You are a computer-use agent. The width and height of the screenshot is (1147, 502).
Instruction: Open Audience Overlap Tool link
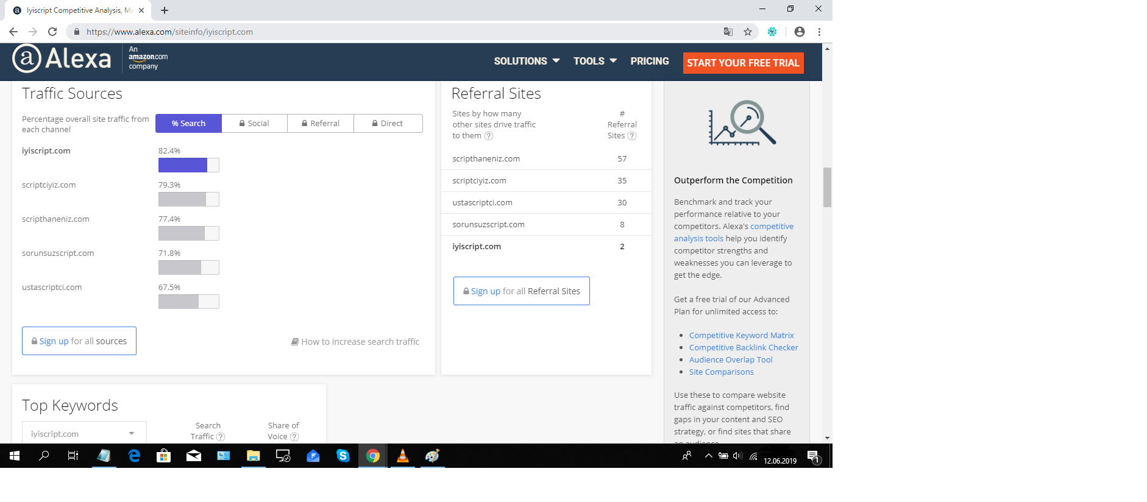tap(731, 359)
